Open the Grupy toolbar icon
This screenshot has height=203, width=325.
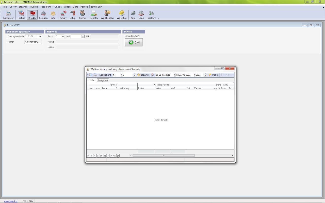click(x=63, y=15)
